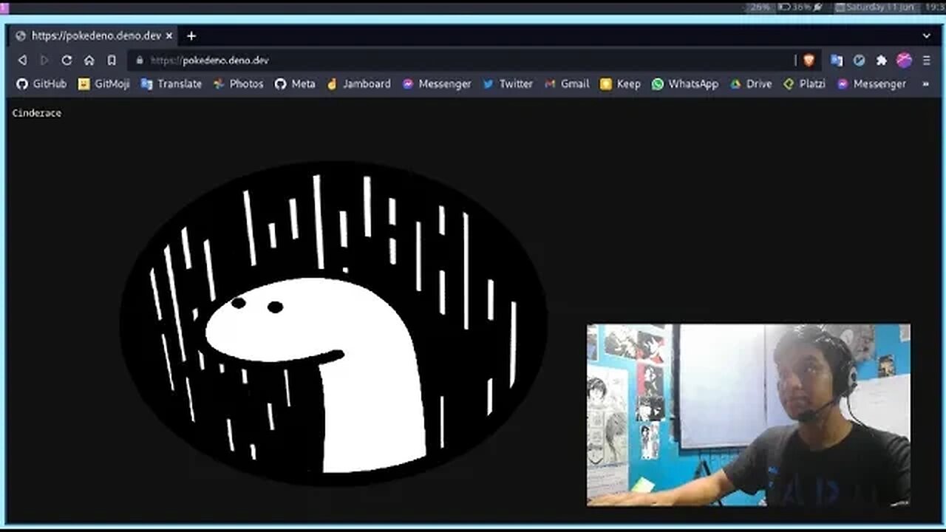Viewport: 946px width, 532px height.
Task: Click the 26% indicator in the top bar
Action: (x=759, y=7)
